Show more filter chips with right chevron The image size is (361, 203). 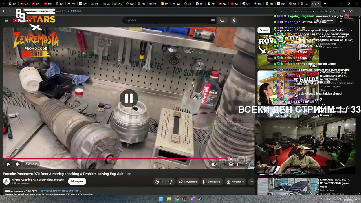(351, 30)
